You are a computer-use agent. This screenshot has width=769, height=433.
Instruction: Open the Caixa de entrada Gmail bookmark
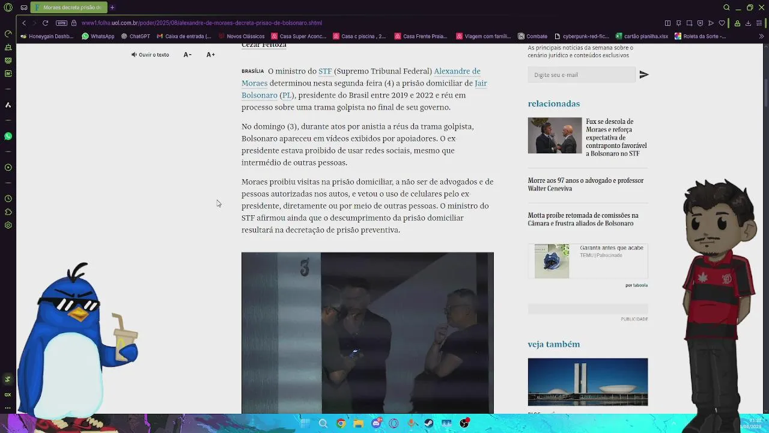tap(184, 36)
